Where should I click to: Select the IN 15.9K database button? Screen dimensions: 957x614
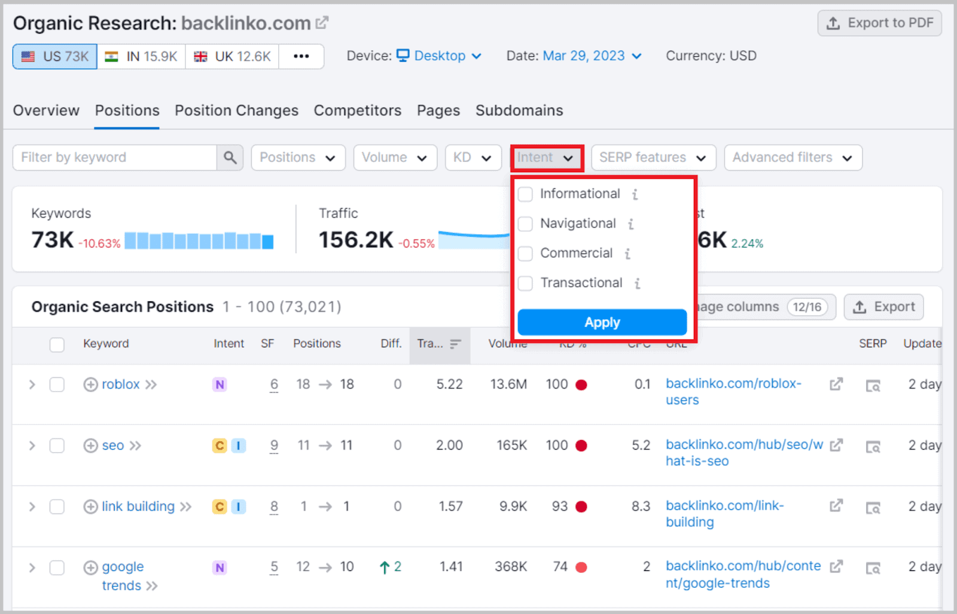(x=141, y=57)
